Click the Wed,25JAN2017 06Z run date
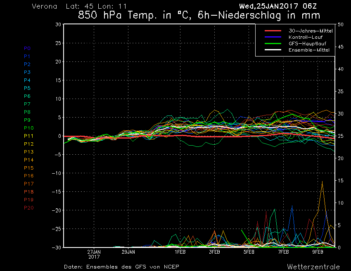This screenshot has width=351, height=271. (278, 6)
